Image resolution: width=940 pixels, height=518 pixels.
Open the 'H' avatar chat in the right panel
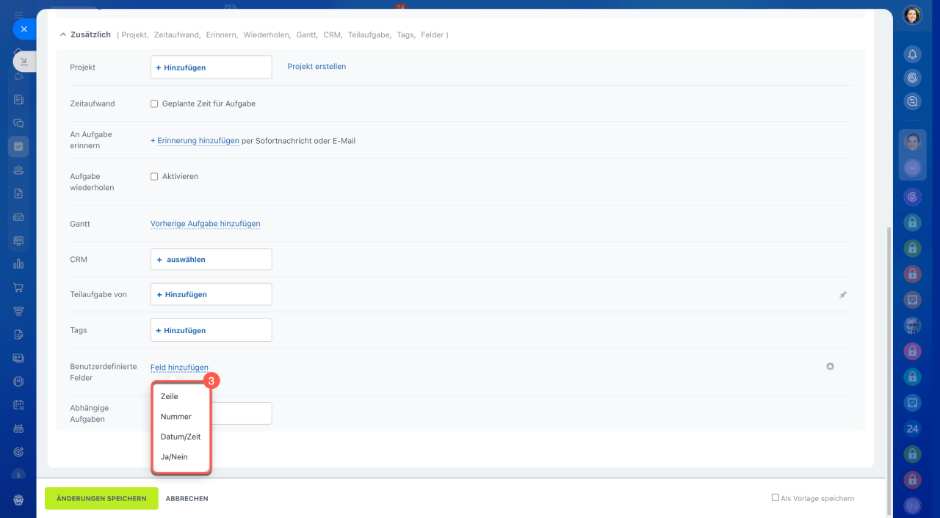pos(912,168)
